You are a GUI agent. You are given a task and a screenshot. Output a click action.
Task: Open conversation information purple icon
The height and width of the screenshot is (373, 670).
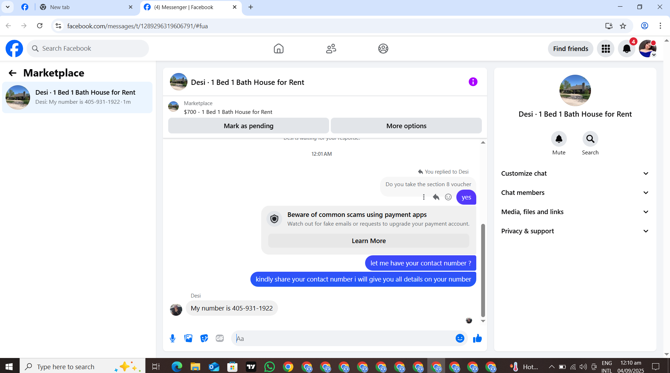473,82
